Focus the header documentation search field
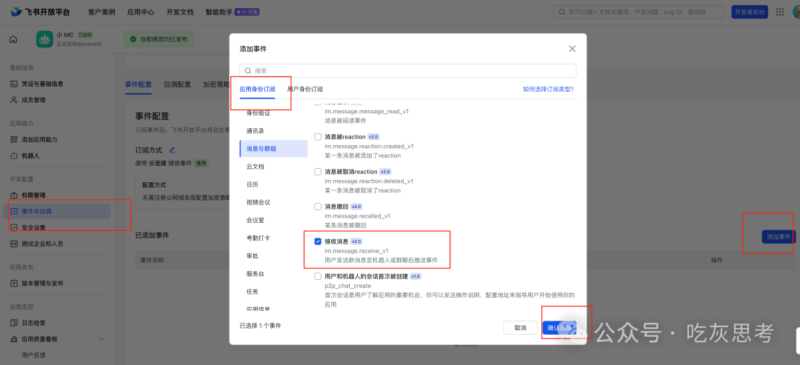The width and height of the screenshot is (800, 365). pyautogui.click(x=639, y=12)
